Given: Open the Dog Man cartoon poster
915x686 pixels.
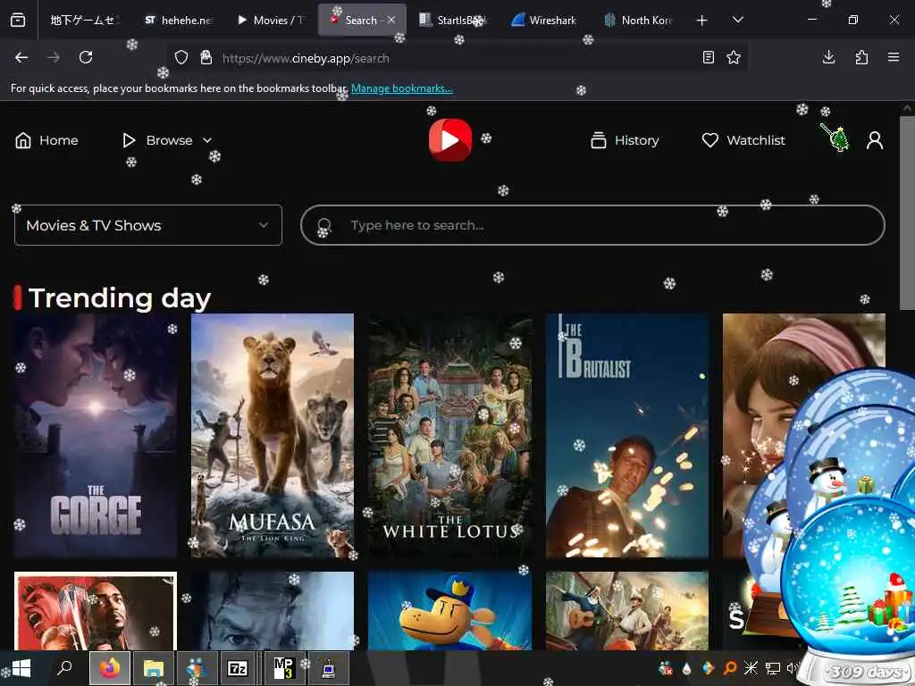Looking at the screenshot, I should (x=450, y=610).
